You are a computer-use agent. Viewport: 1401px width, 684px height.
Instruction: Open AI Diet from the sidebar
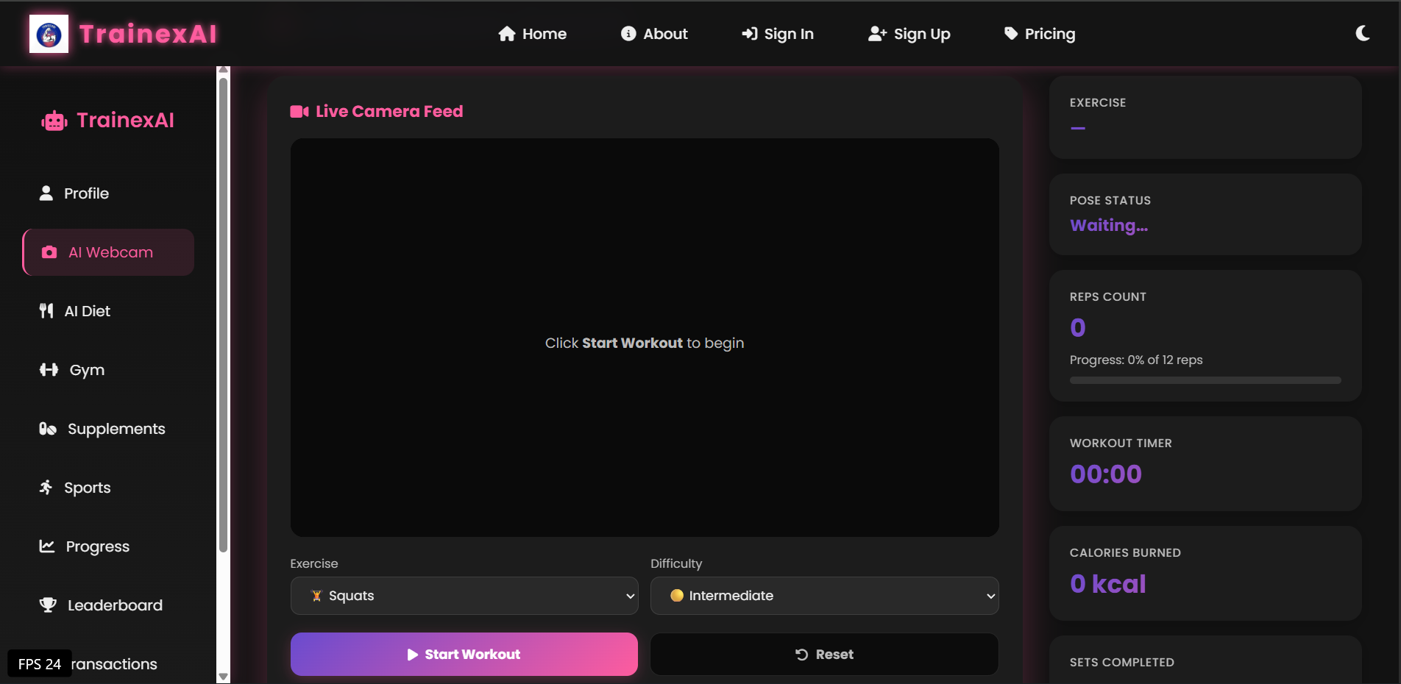tap(109, 311)
